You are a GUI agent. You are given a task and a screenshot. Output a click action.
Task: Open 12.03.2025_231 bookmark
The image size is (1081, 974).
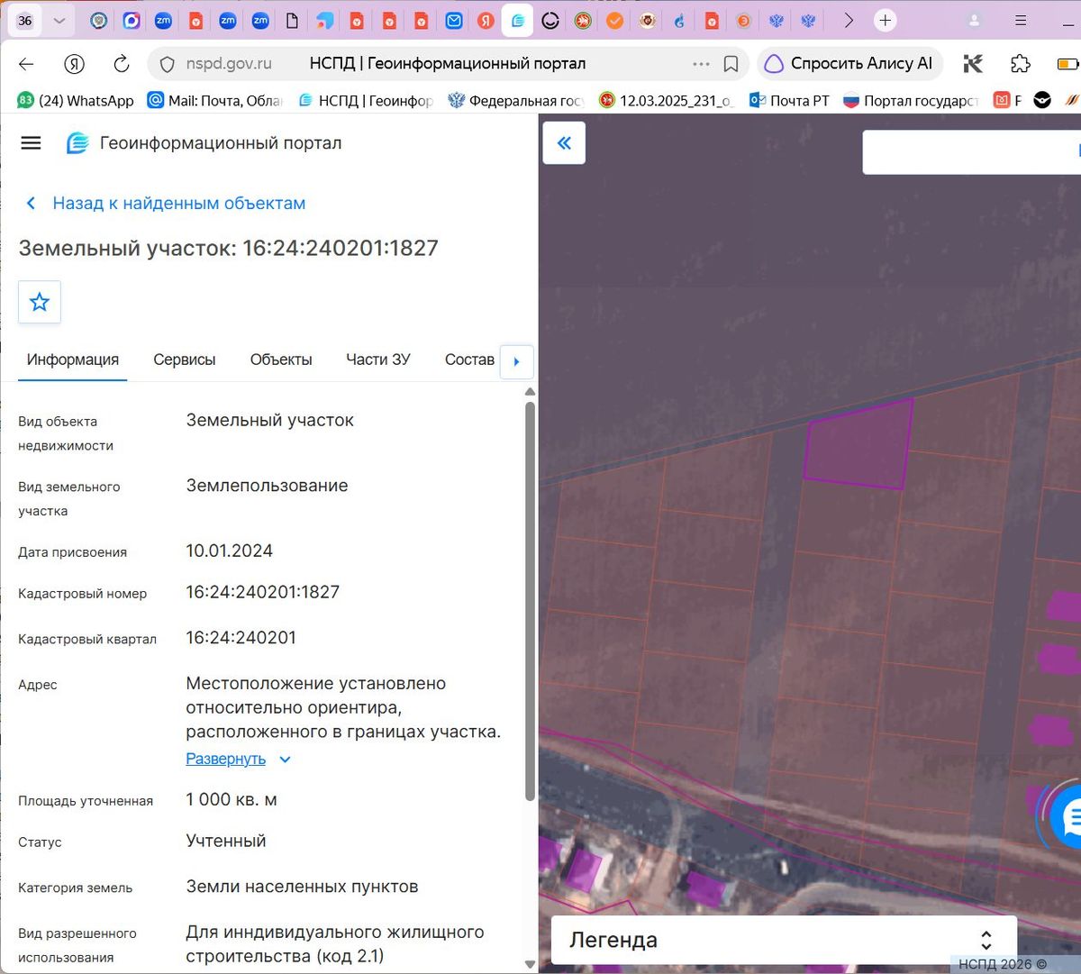(667, 101)
